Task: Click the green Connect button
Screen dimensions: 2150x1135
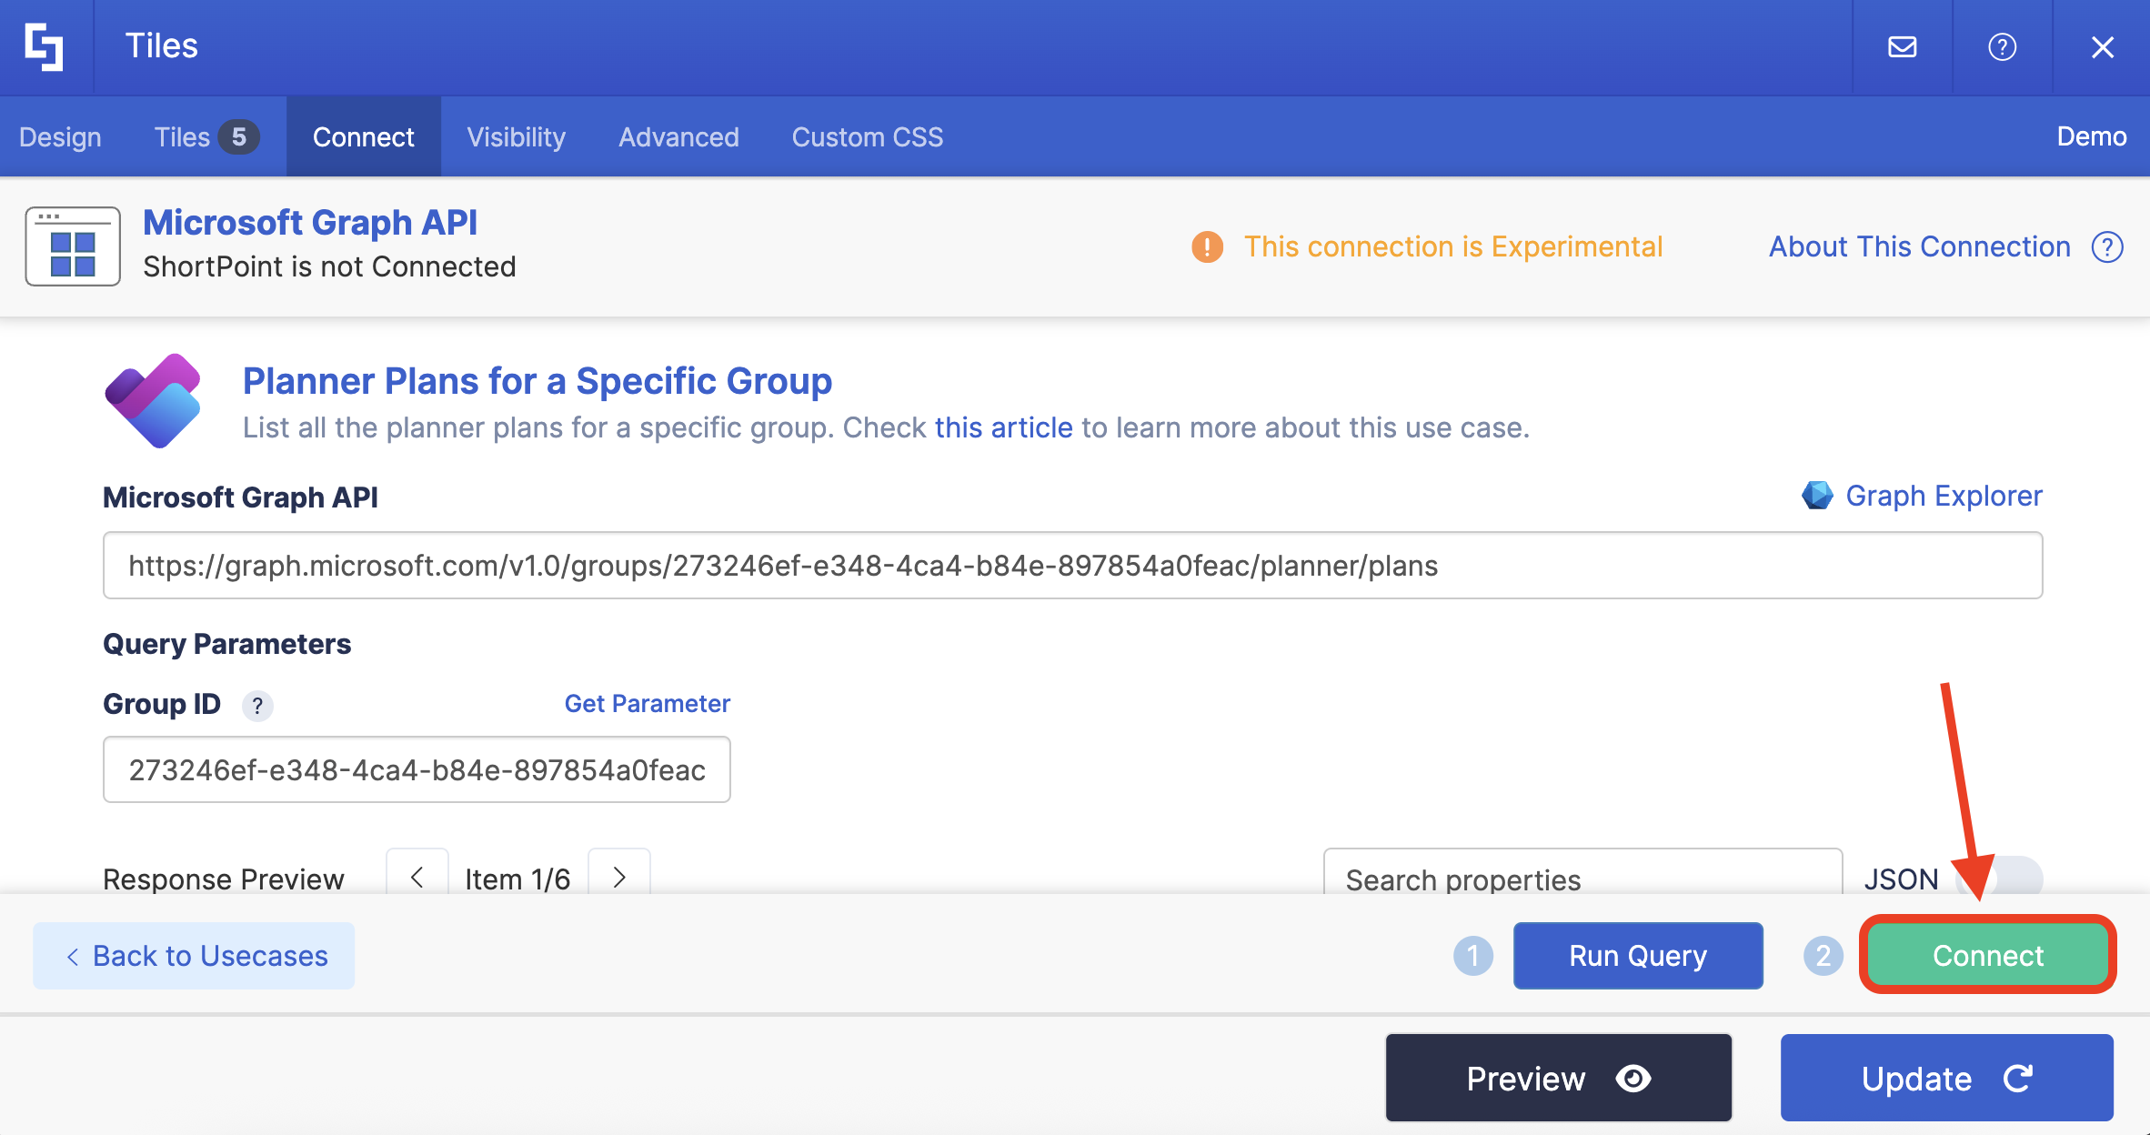Action: coord(1987,955)
